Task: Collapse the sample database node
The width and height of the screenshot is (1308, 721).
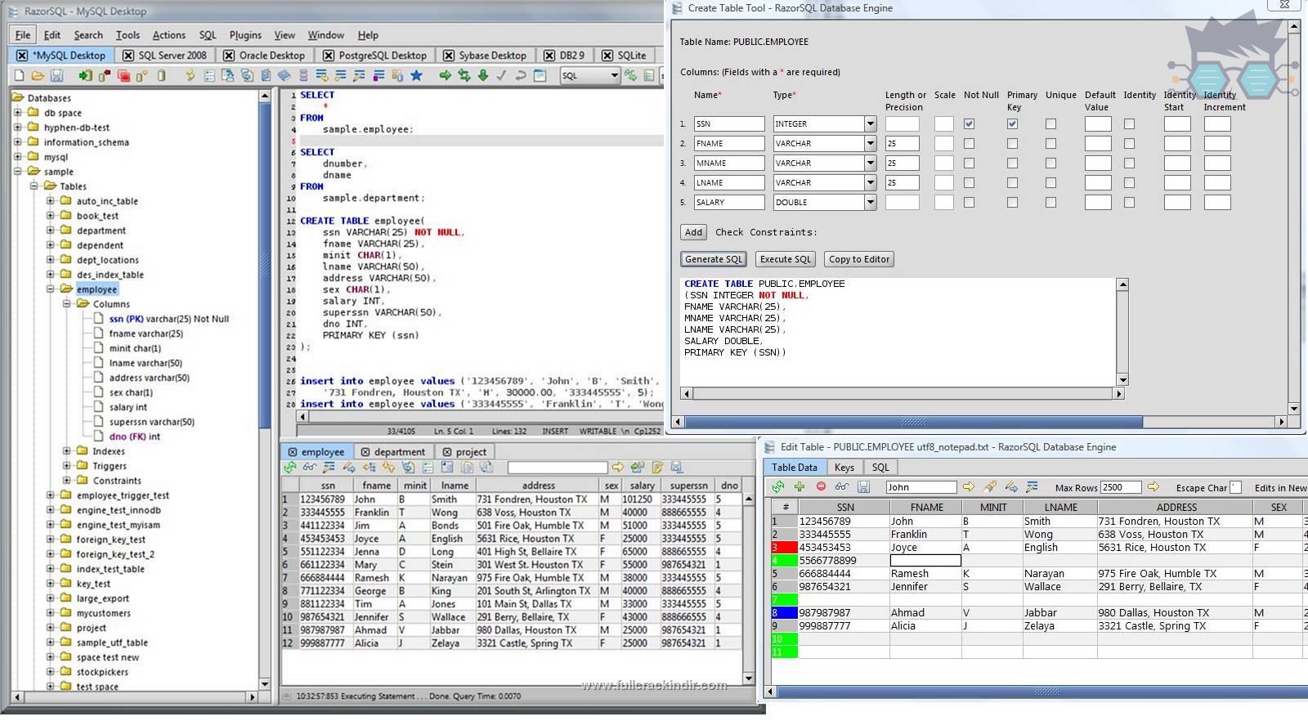Action: [18, 172]
